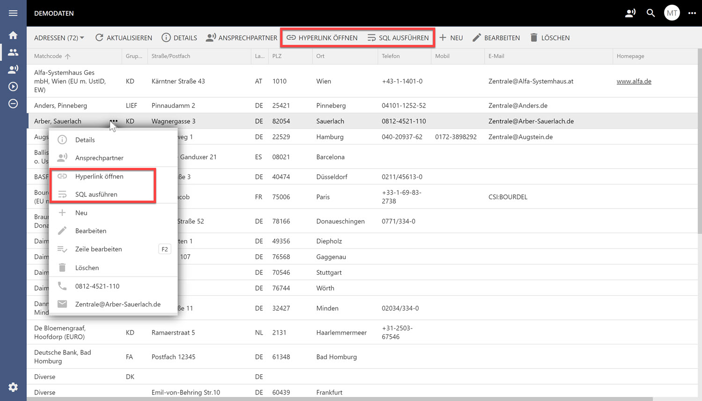Sort by the Matchcode column header
Screen dimensions: 702x401
point(48,56)
